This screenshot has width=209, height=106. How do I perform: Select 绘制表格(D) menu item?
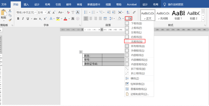[x=139, y=84]
